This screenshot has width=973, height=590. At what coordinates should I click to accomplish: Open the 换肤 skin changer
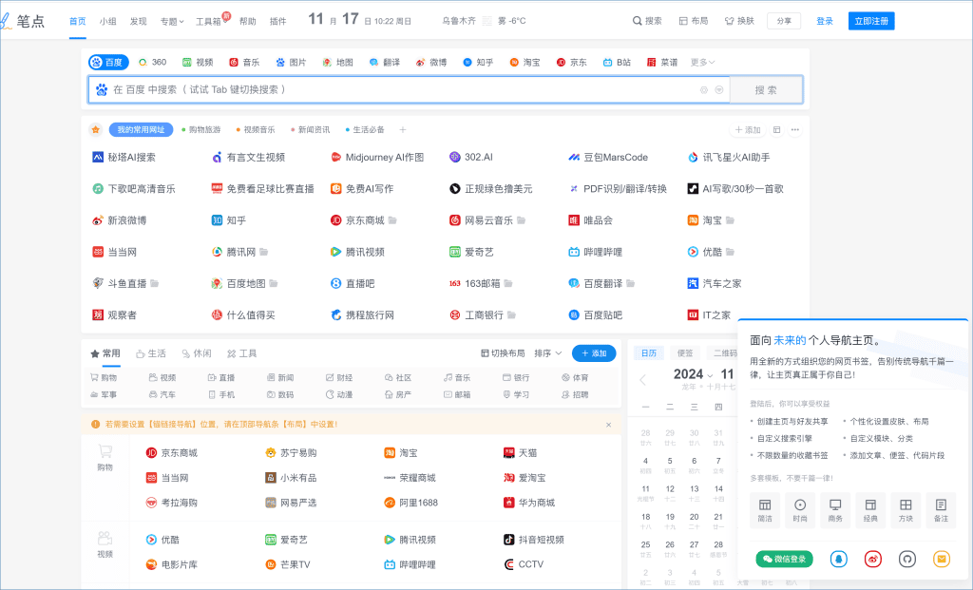(739, 21)
